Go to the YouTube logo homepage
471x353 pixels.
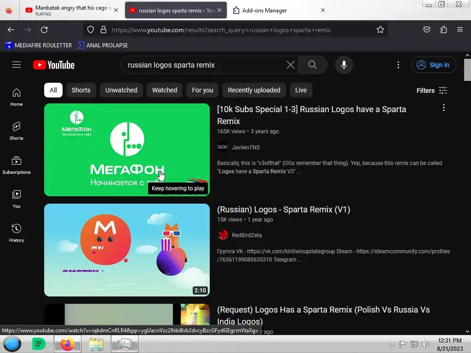point(54,65)
